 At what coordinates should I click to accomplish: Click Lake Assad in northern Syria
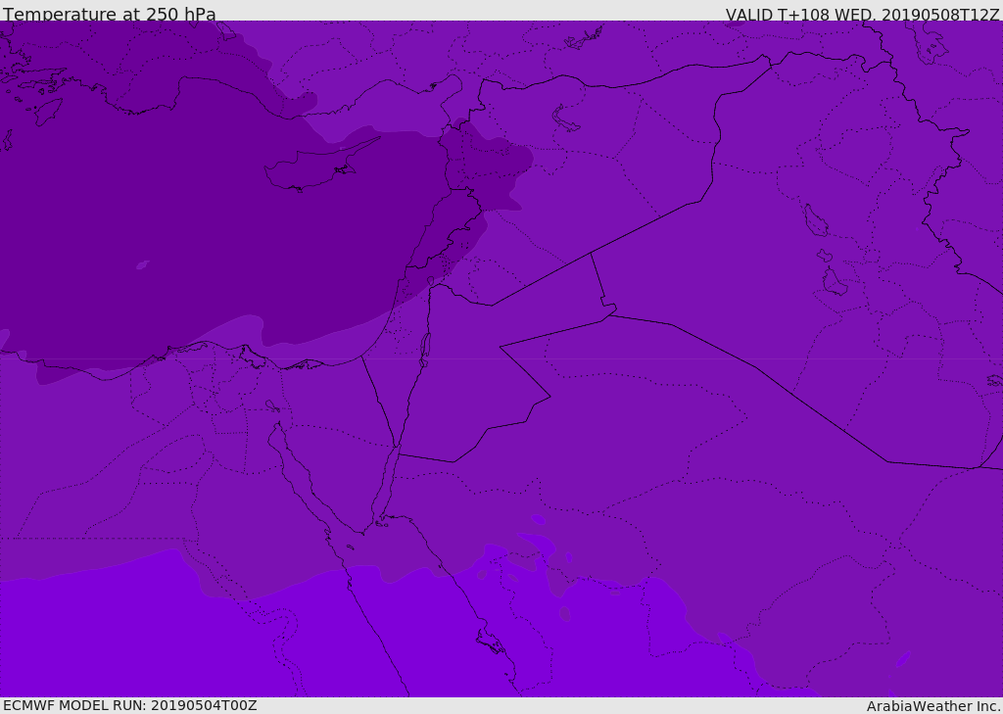point(566,119)
